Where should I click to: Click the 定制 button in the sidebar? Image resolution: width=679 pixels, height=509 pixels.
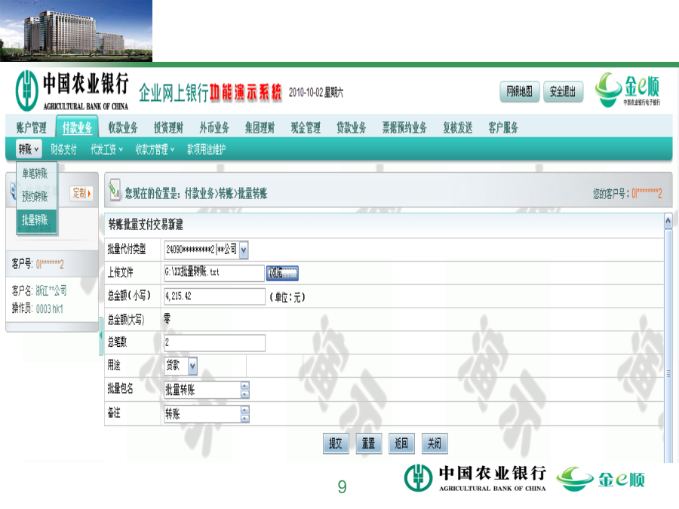[81, 193]
